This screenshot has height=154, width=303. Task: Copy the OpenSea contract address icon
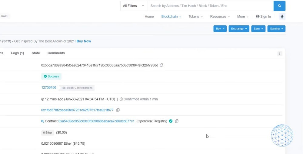pos(177,121)
